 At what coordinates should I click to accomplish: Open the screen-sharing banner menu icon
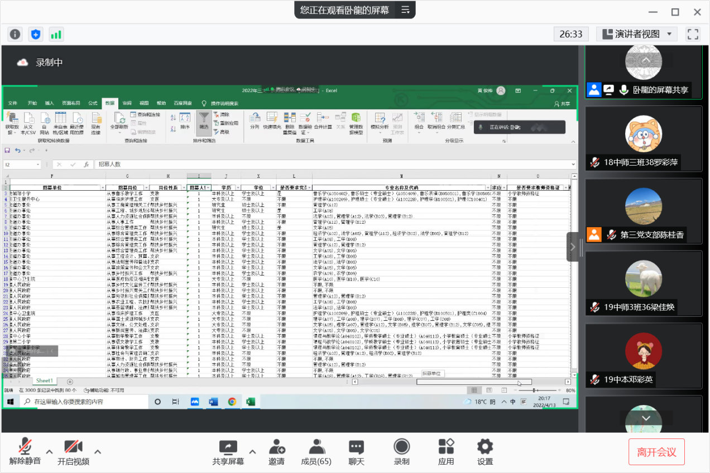(x=405, y=10)
